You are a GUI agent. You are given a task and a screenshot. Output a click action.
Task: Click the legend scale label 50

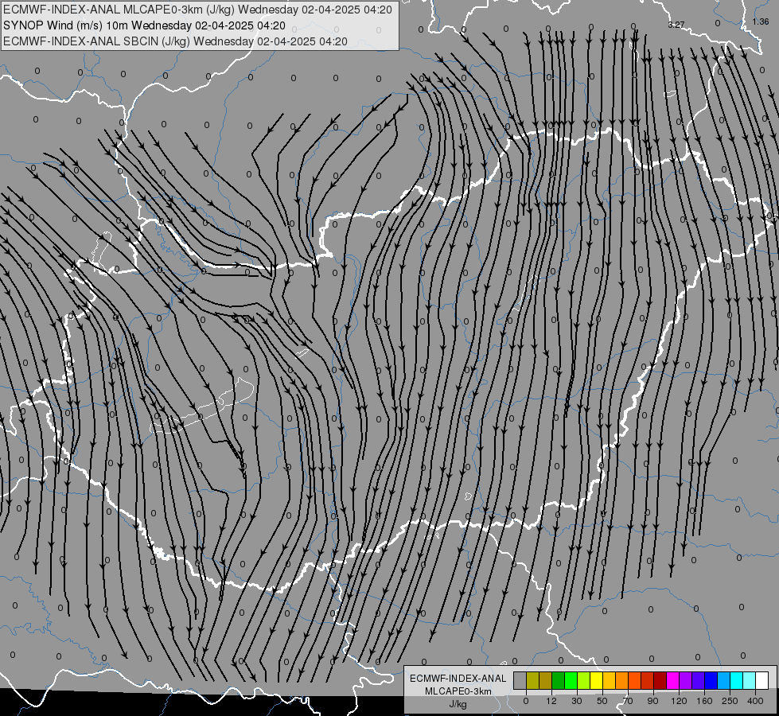(602, 701)
